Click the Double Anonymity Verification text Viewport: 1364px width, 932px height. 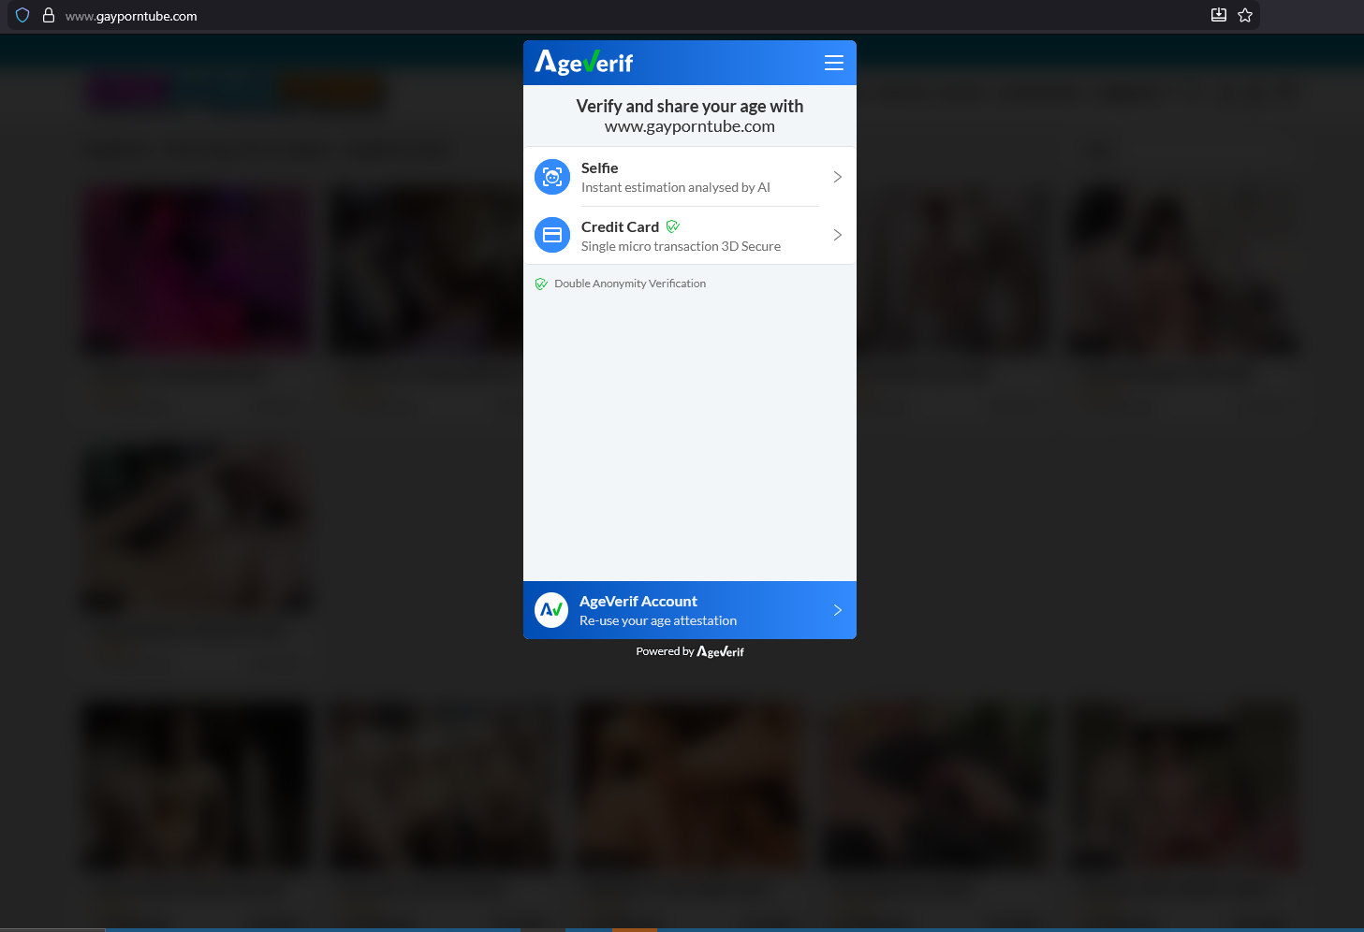[630, 284]
